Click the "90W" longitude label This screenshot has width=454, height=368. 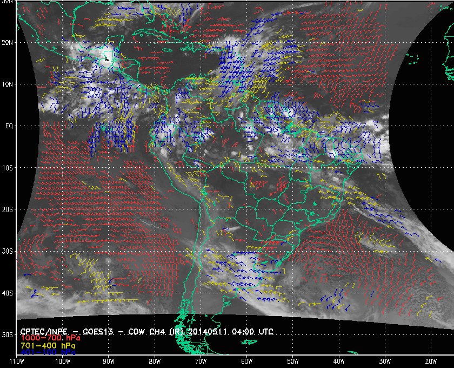(109, 362)
